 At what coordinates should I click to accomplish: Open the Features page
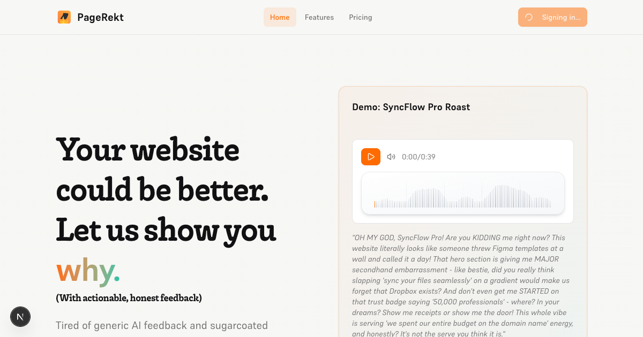[x=319, y=17]
